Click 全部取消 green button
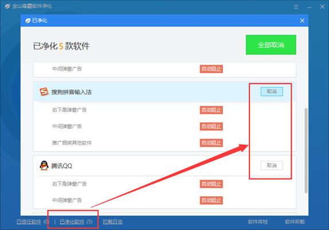Screen dimensions: 329x230 click(x=271, y=45)
